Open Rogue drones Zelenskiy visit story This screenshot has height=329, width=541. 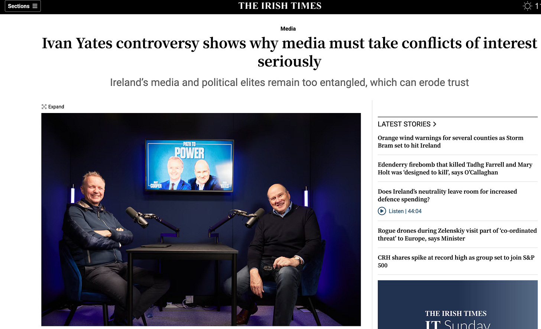[x=457, y=235]
